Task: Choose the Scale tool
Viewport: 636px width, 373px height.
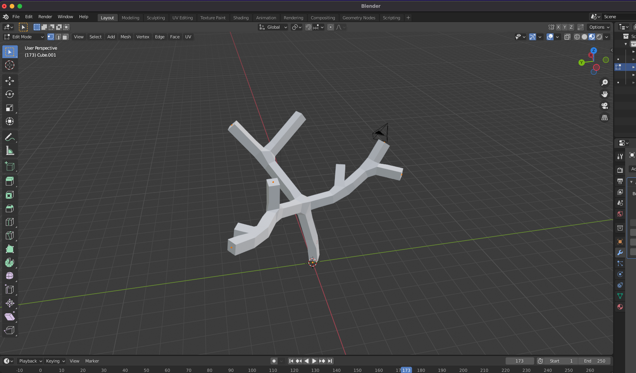Action: point(10,108)
